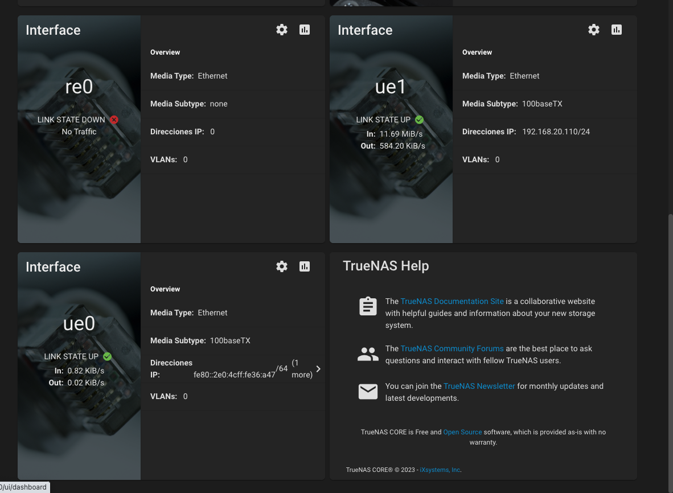Click the 100baseTX subtype on ue0

tap(230, 340)
